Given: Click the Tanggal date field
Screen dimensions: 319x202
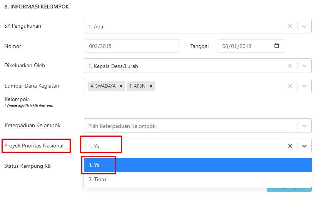Looking at the screenshot, I should 251,46.
